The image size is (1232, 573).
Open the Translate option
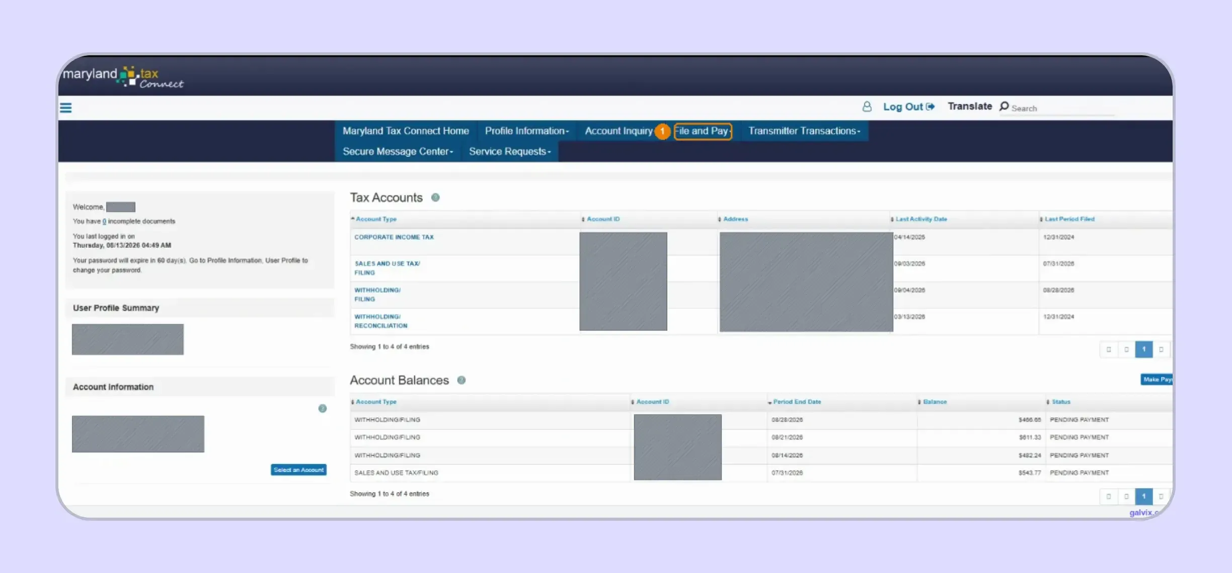click(970, 106)
